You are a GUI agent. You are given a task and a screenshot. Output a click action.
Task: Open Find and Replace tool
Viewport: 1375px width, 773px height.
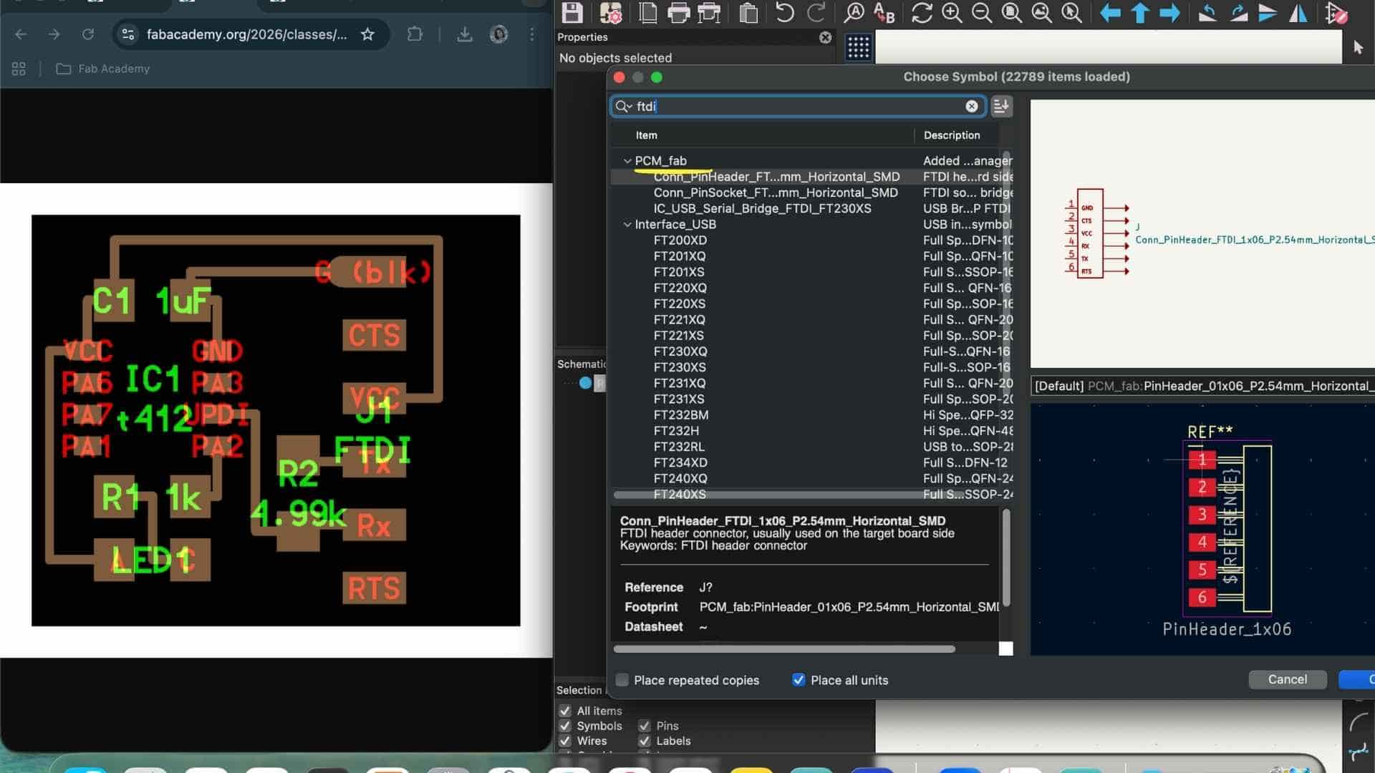(x=884, y=13)
